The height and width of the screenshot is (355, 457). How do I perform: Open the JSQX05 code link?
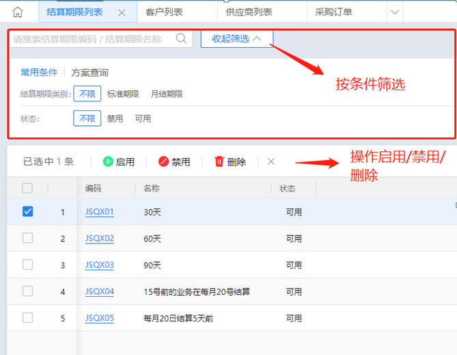point(99,318)
